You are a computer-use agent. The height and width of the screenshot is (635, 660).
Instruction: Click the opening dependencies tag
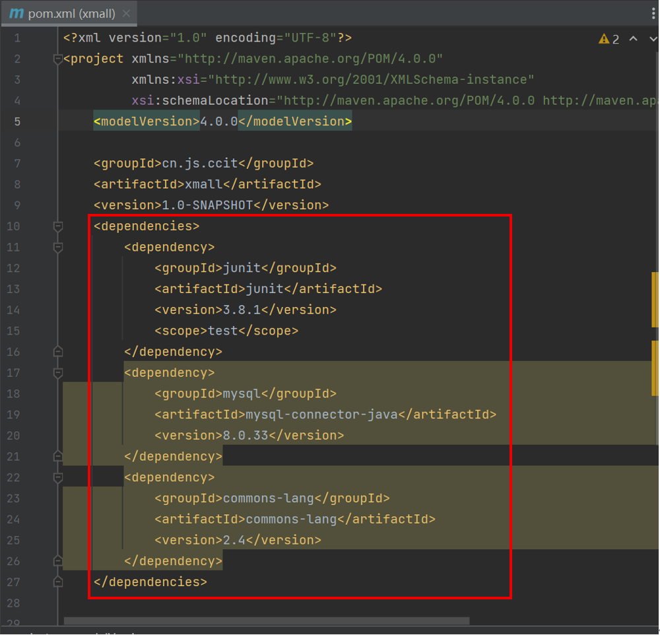click(x=147, y=226)
